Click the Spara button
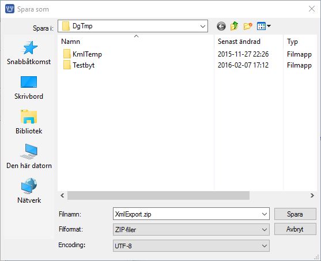This screenshot has height=261, width=321. point(295,214)
